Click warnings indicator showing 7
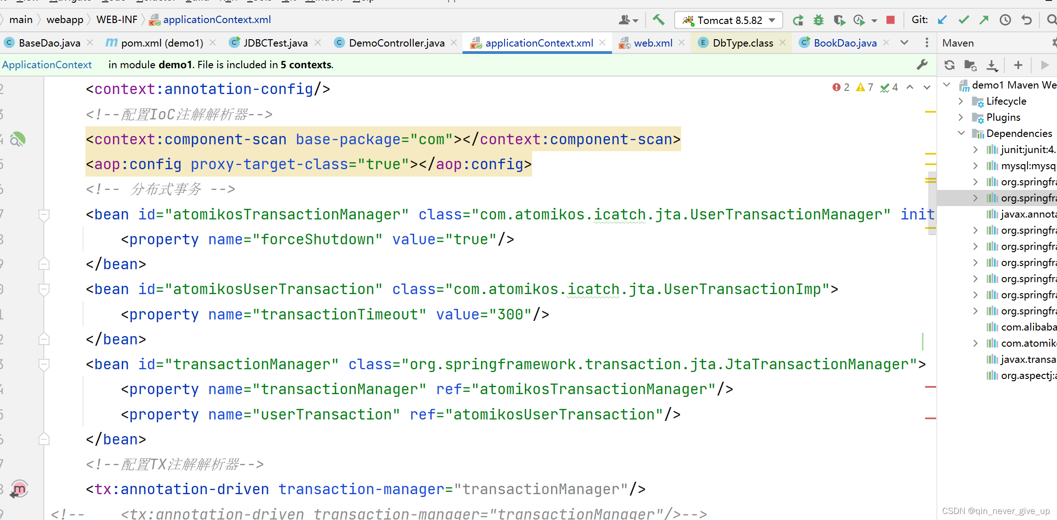1057x520 pixels. point(865,87)
